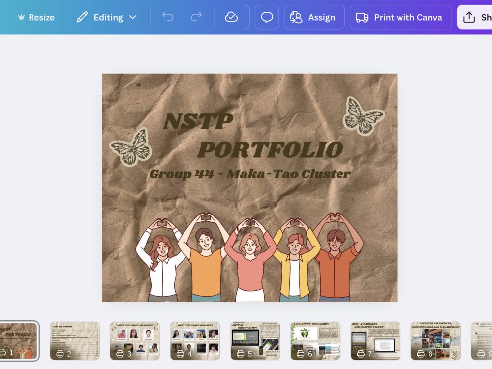The image size is (492, 369).
Task: Select page 2 Table of Contents thumbnail
Action: 75,341
